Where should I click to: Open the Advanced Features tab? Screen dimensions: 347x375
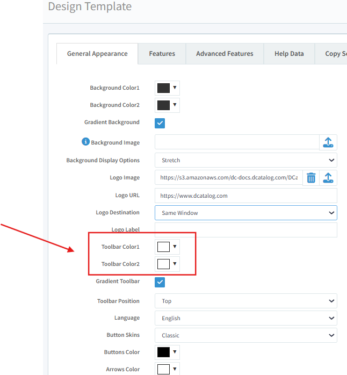click(225, 54)
